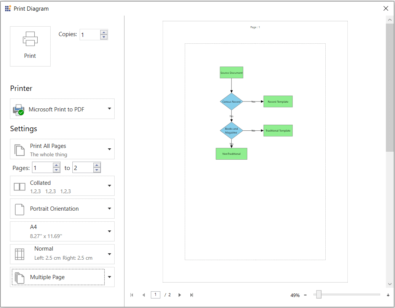395x308 pixels.
Task: Click the zoom slider handle
Action: 319,294
